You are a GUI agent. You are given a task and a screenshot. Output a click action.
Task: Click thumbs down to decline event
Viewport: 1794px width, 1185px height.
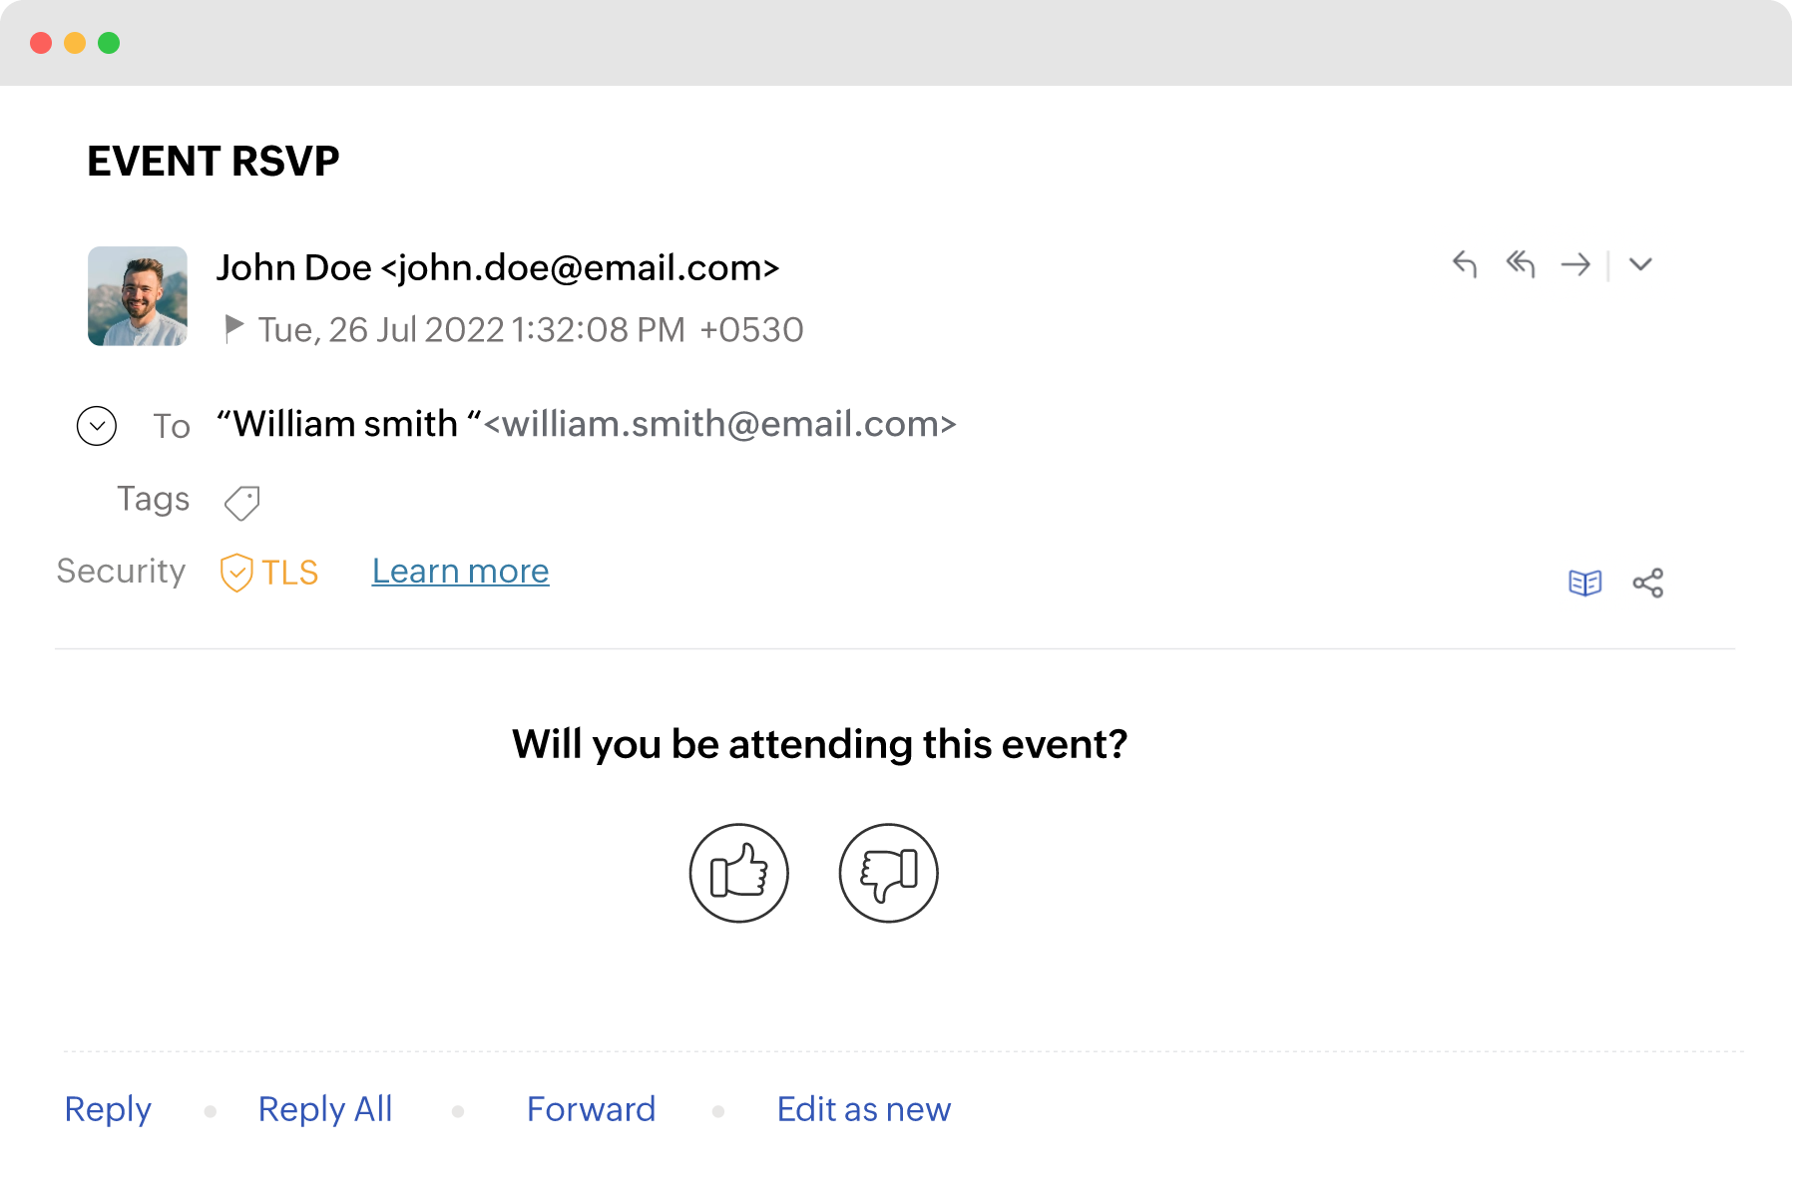[x=888, y=873]
